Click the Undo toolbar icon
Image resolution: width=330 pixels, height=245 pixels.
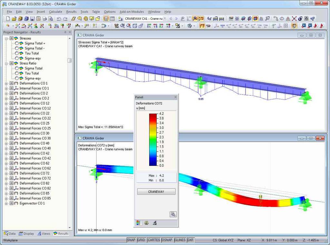(59, 18)
